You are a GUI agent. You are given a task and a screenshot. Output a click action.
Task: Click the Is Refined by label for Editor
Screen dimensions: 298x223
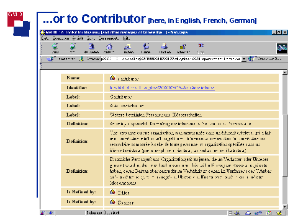(81, 192)
